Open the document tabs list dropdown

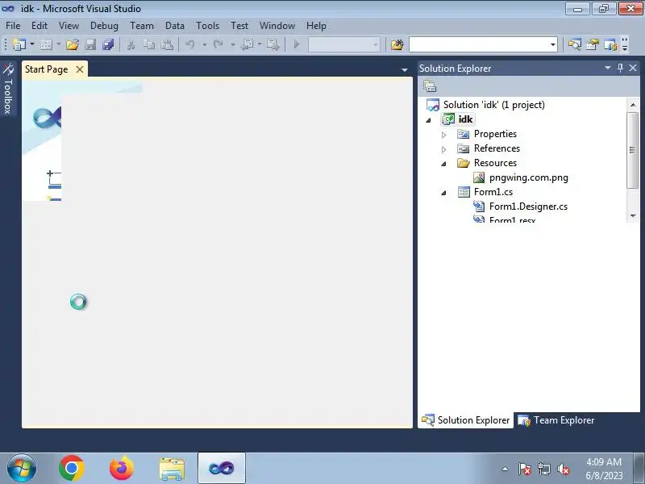point(405,70)
